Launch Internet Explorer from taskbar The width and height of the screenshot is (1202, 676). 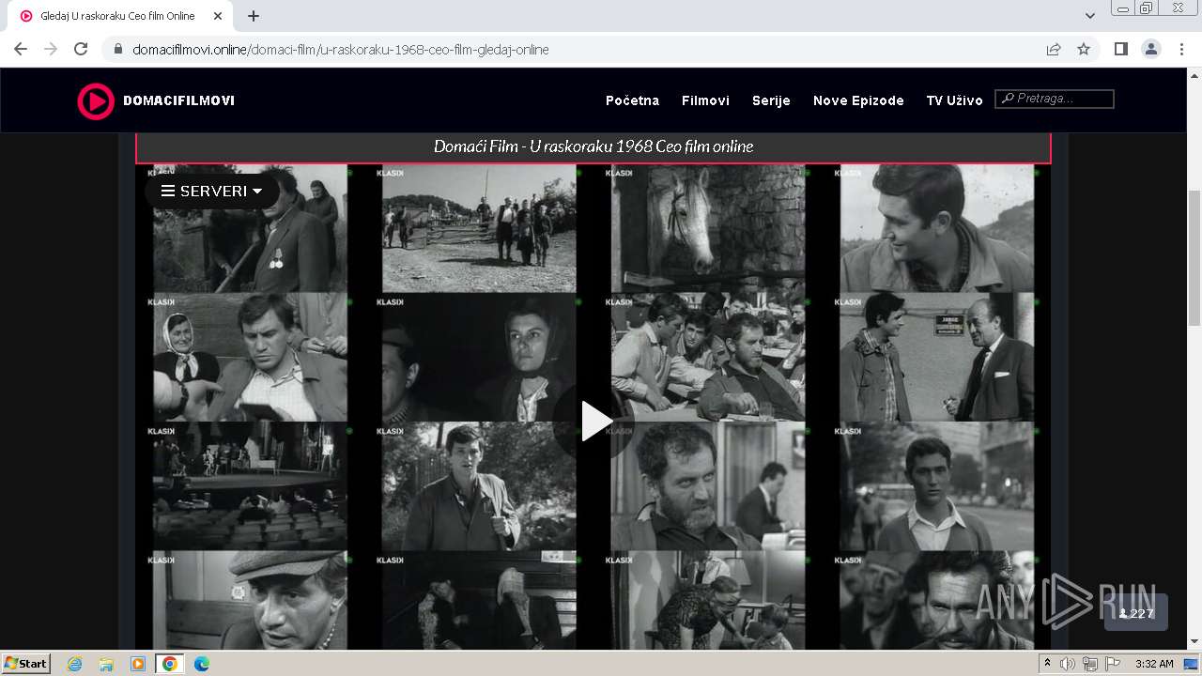[74, 664]
